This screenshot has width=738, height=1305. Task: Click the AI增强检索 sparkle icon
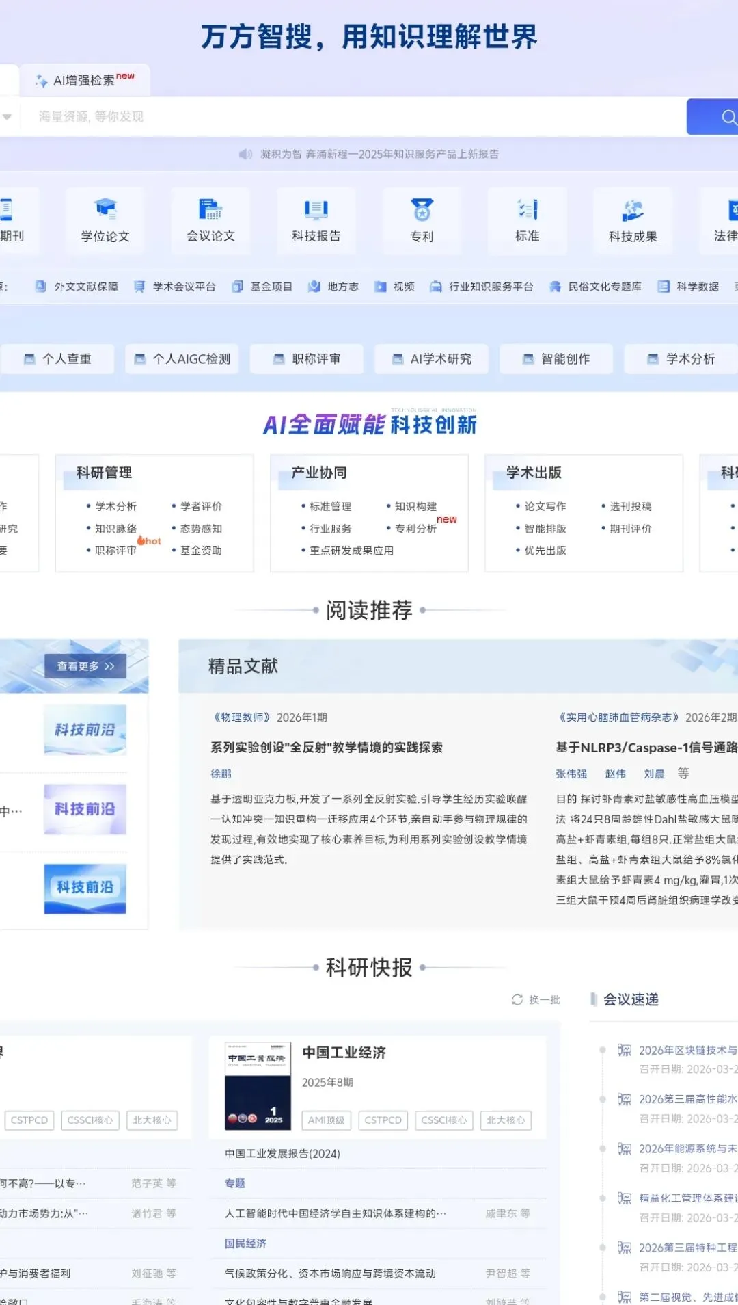point(42,81)
